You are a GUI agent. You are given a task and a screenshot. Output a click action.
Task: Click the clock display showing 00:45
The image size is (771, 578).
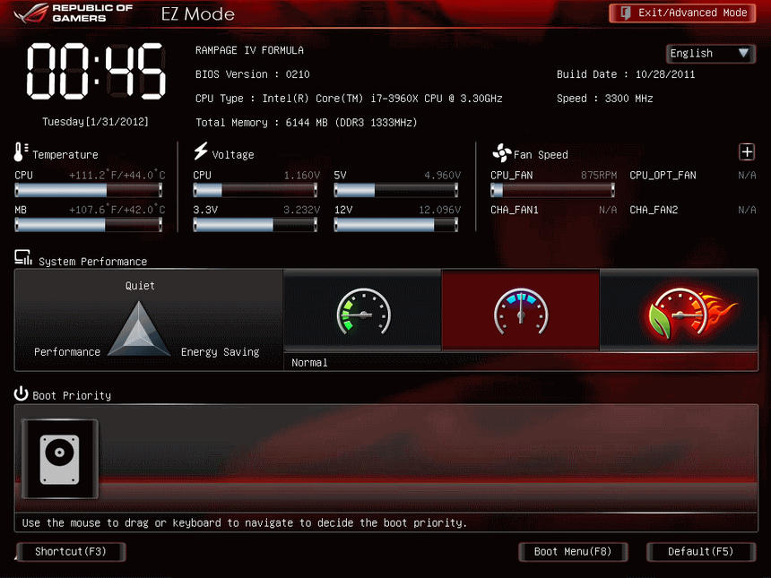[x=94, y=72]
